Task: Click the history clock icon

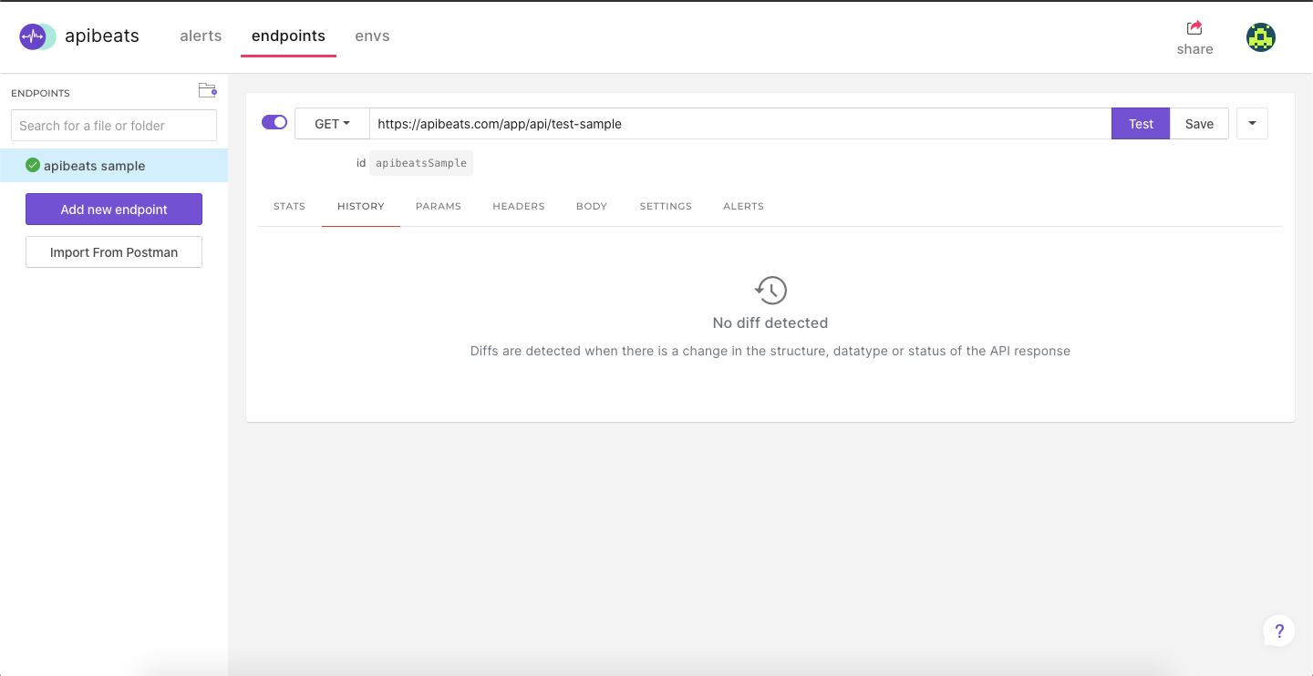Action: (x=770, y=291)
